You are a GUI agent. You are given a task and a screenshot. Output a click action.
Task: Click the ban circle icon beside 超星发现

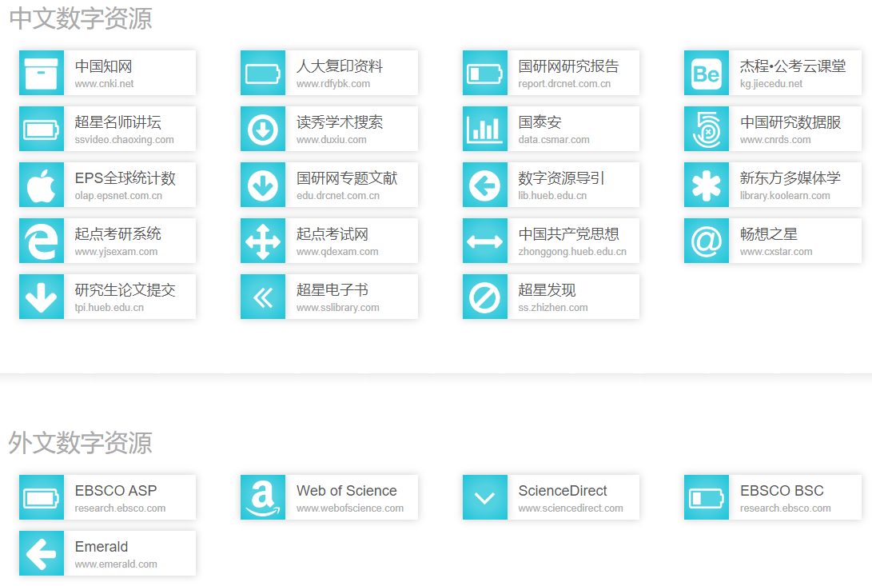(x=485, y=297)
